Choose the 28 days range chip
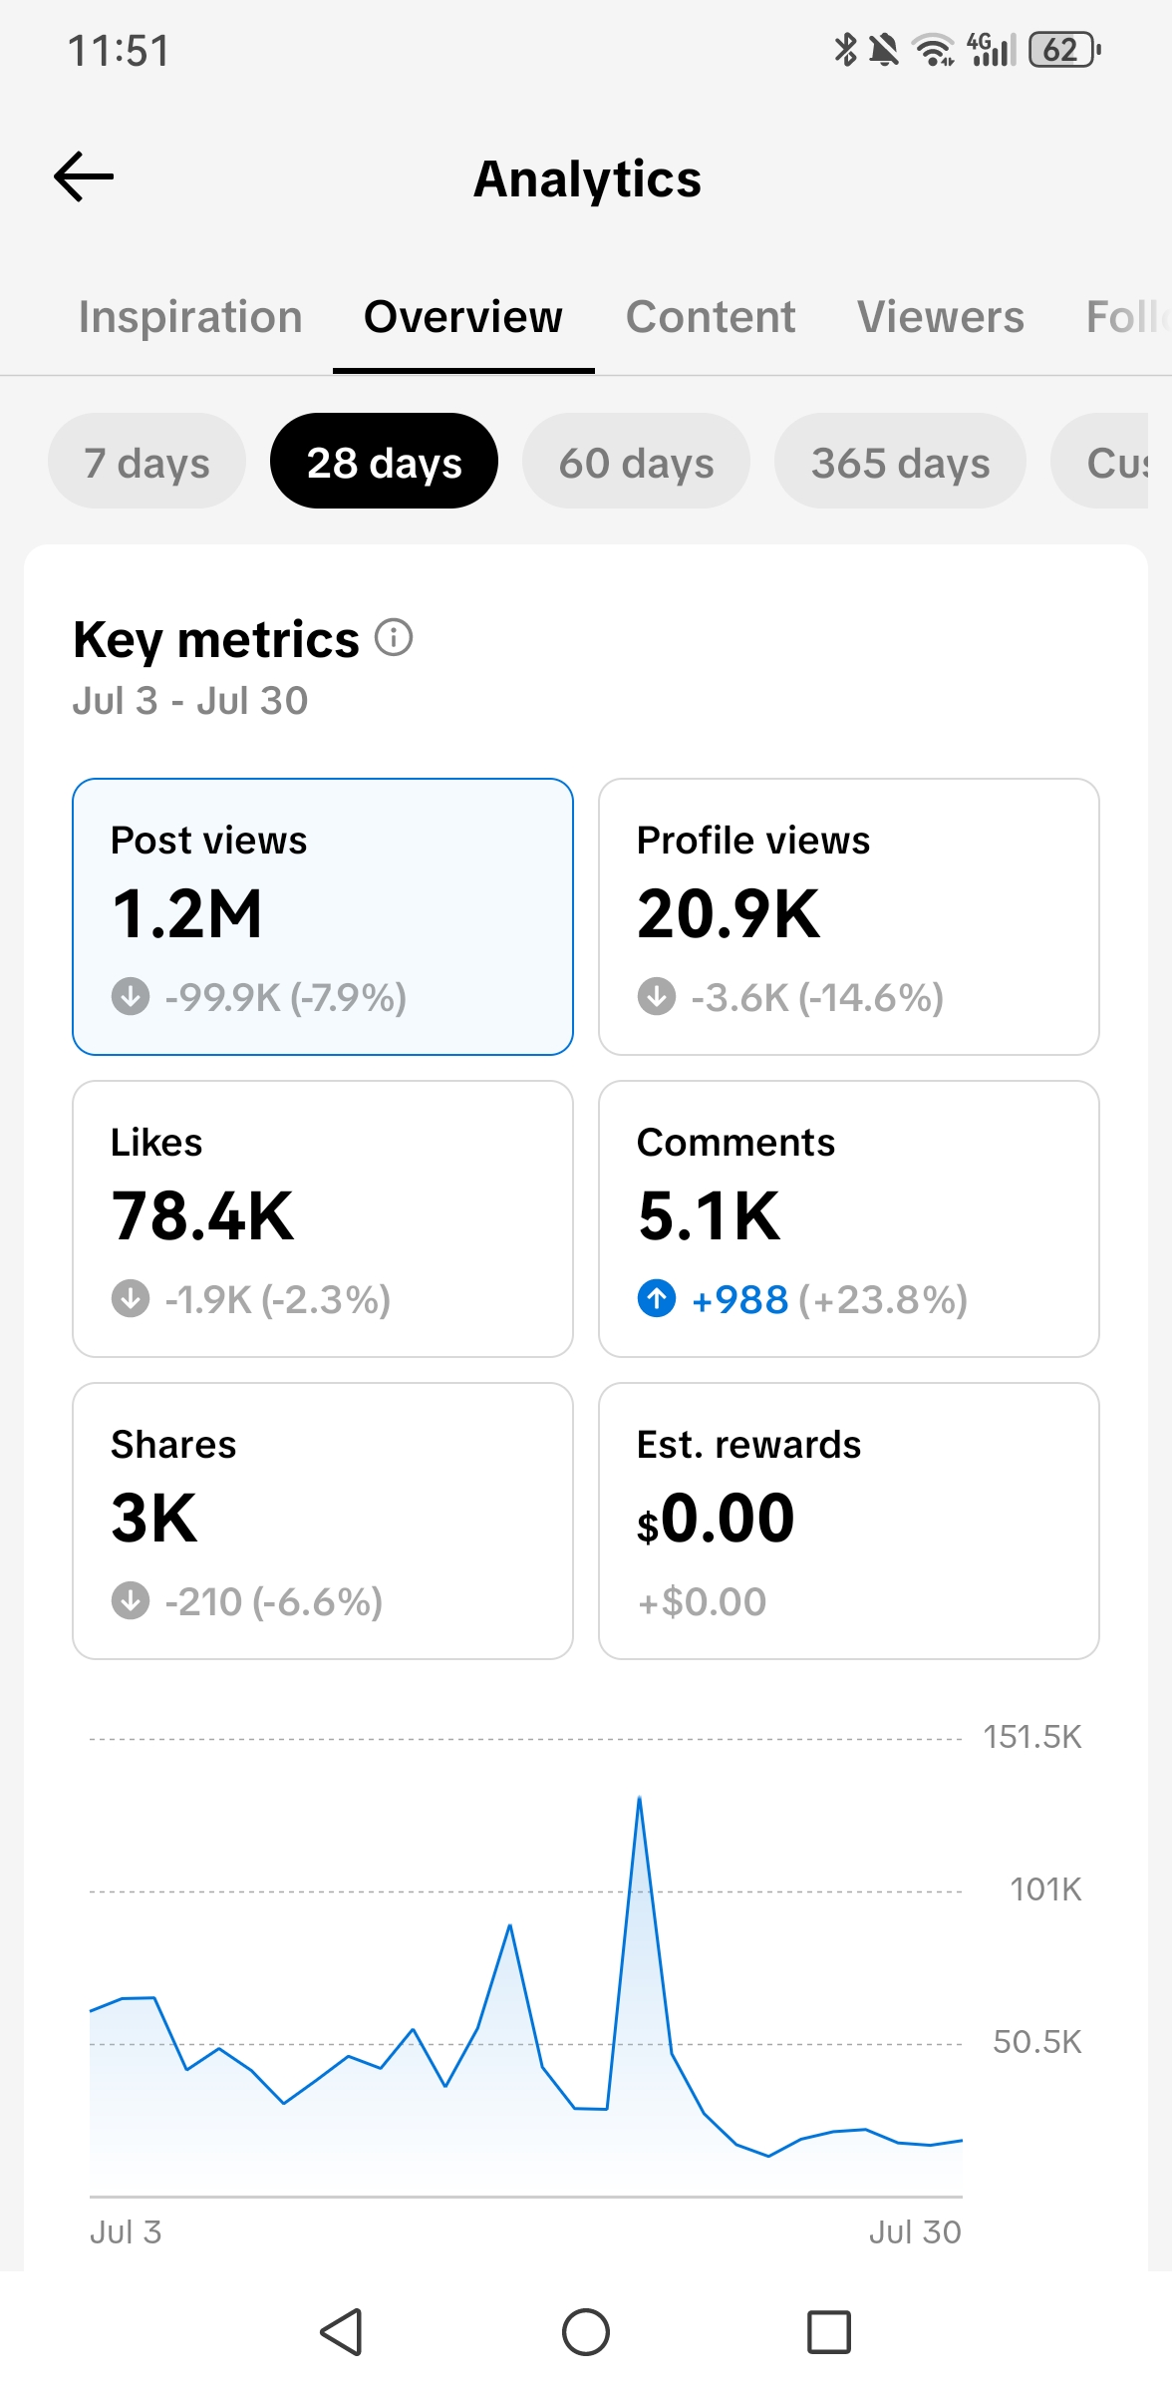The height and width of the screenshot is (2393, 1172). pyautogui.click(x=384, y=462)
